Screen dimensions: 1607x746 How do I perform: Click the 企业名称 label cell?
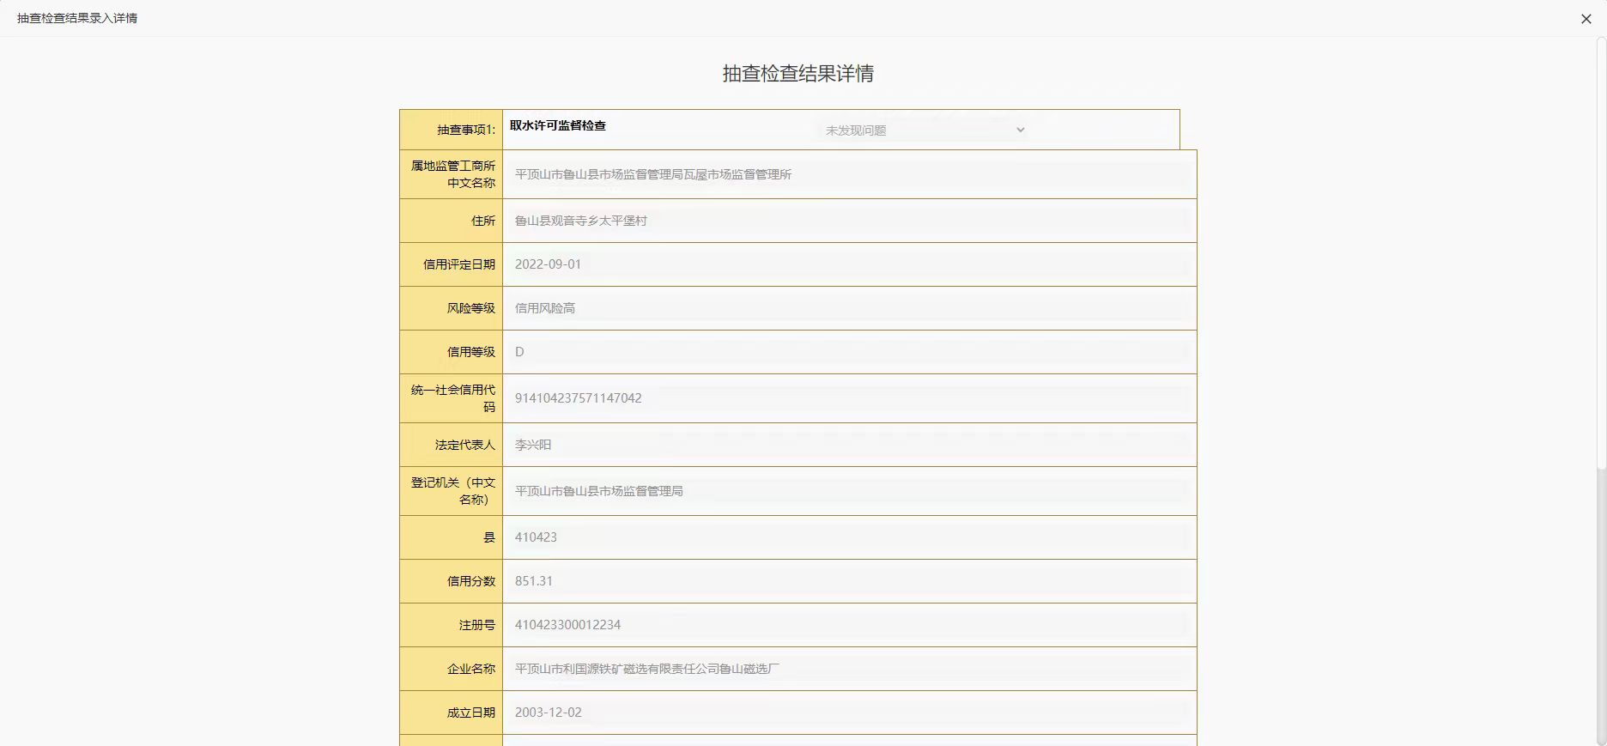pyautogui.click(x=452, y=669)
